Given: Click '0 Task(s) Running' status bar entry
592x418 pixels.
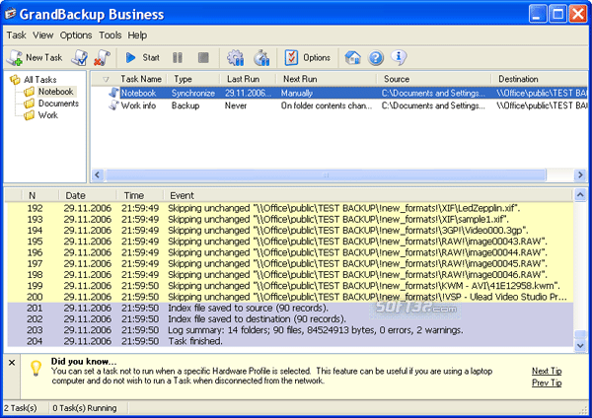Looking at the screenshot, I should [85, 408].
